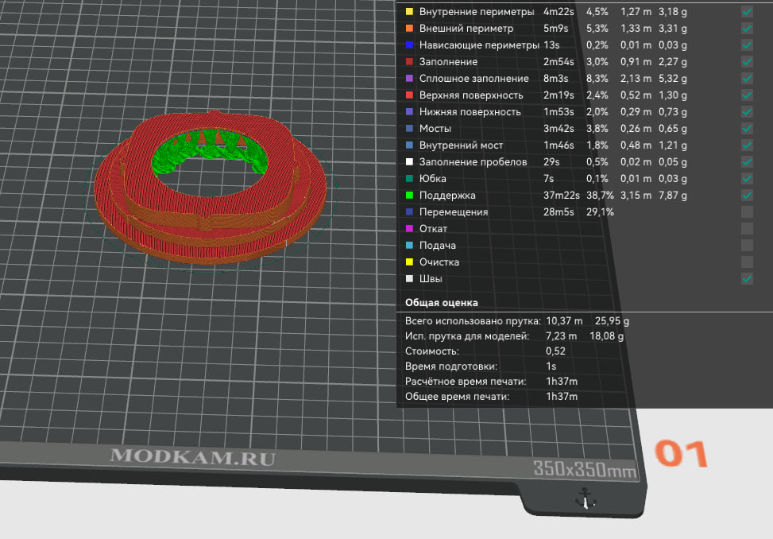This screenshot has width=773, height=539.
Task: Click the Мосты row label
Action: pos(435,129)
